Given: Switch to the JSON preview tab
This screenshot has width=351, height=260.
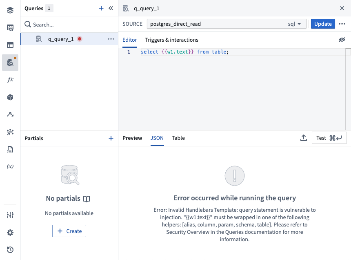Looking at the screenshot, I should 157,138.
